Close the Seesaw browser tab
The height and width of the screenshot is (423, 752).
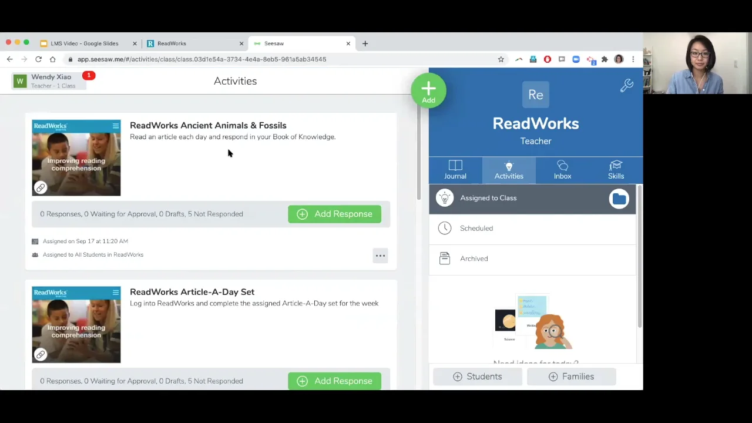[x=348, y=43]
